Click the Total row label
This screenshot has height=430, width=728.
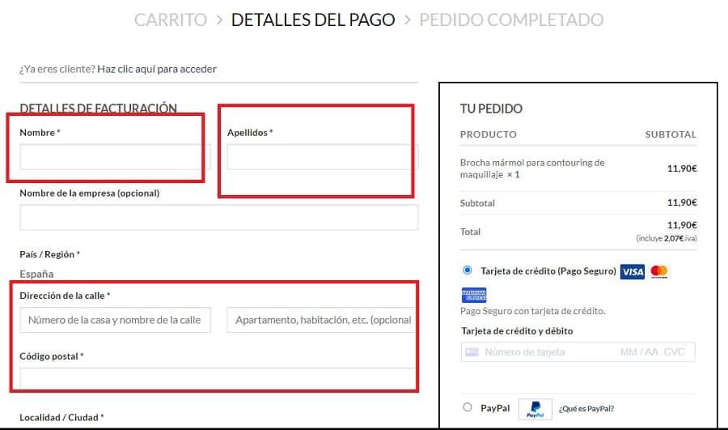(470, 232)
